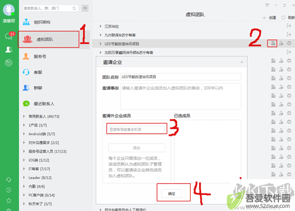This screenshot has width=295, height=211.
Task: Click the 刷新 refresh button
Action: (288, 18)
